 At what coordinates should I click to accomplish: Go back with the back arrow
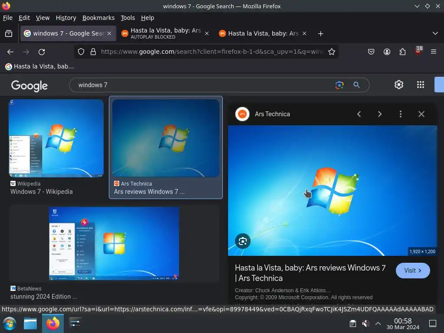[10, 52]
